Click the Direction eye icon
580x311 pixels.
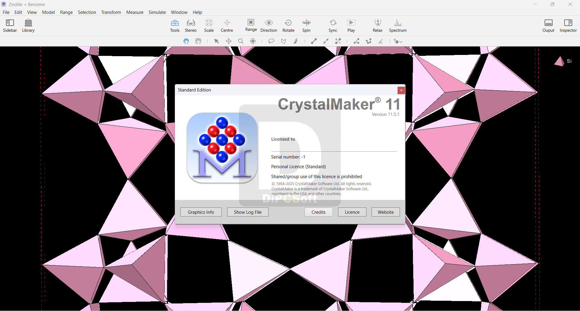point(269,26)
